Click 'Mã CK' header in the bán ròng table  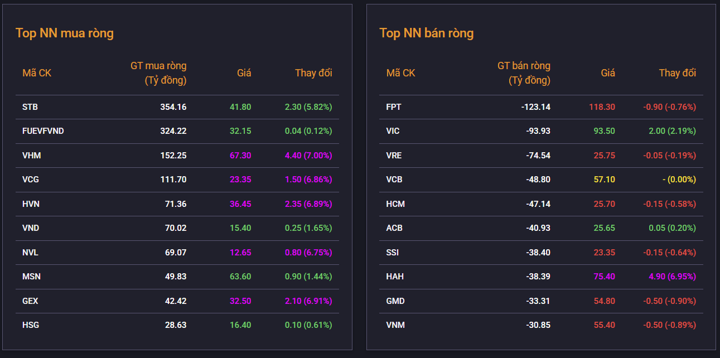pyautogui.click(x=400, y=73)
